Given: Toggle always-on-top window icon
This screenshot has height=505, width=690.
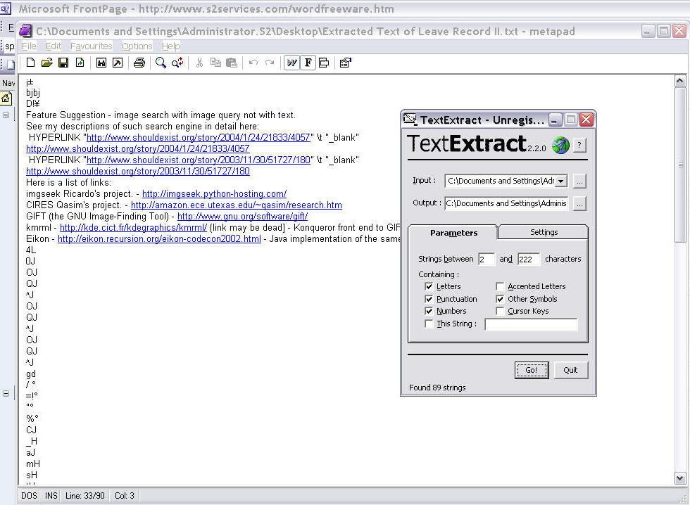Looking at the screenshot, I should point(324,63).
